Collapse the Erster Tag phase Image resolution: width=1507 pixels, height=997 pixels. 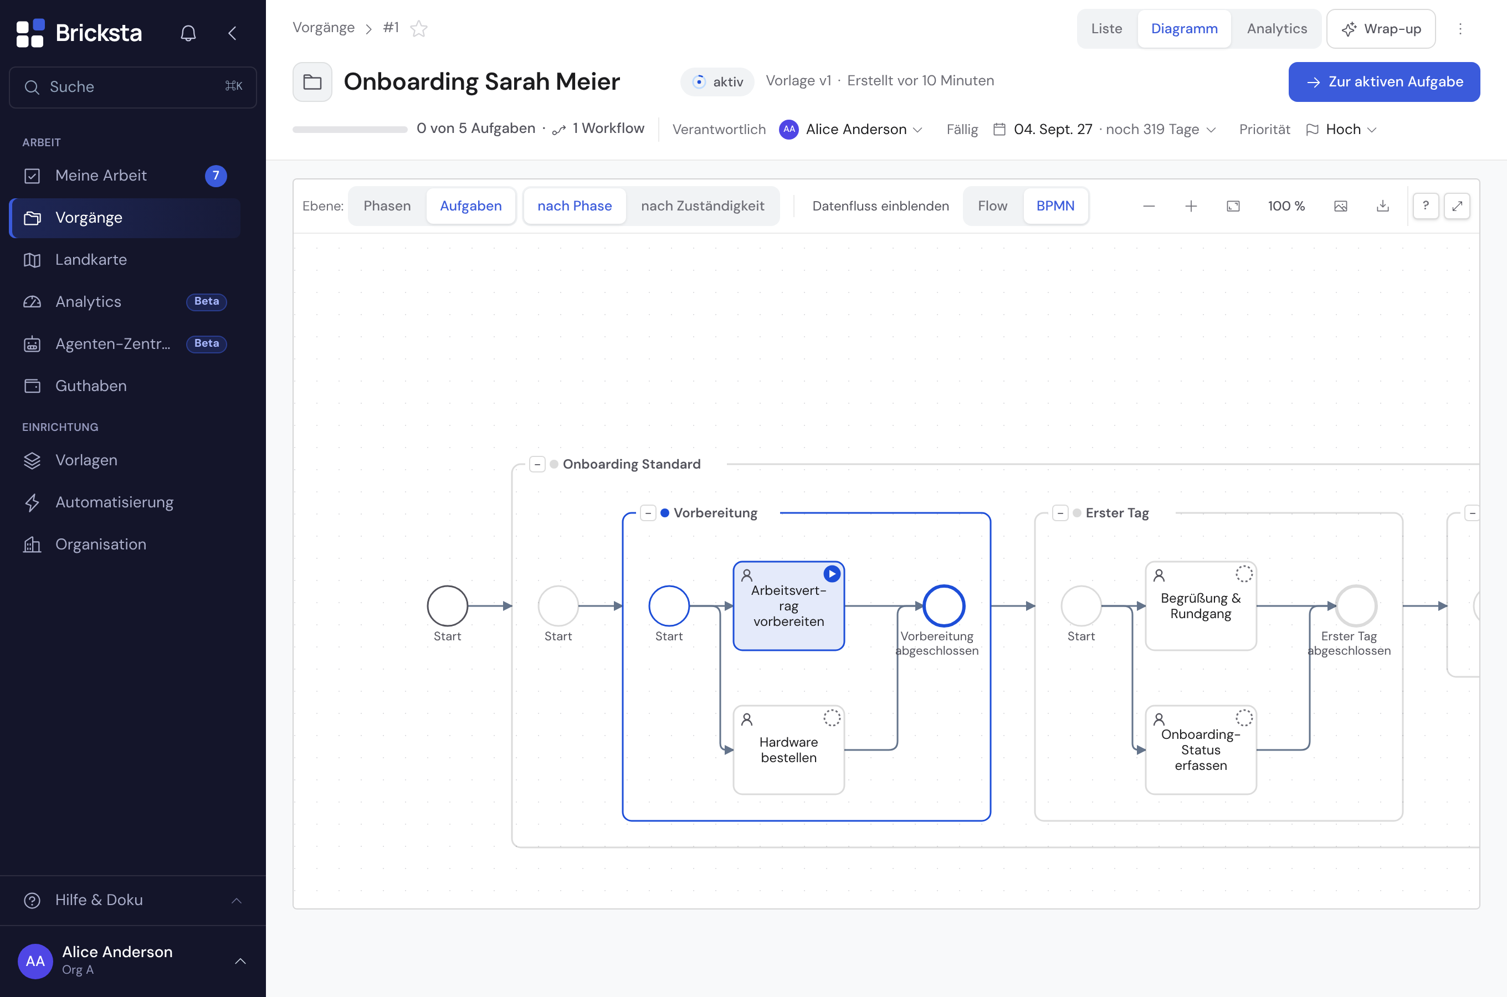coord(1060,513)
